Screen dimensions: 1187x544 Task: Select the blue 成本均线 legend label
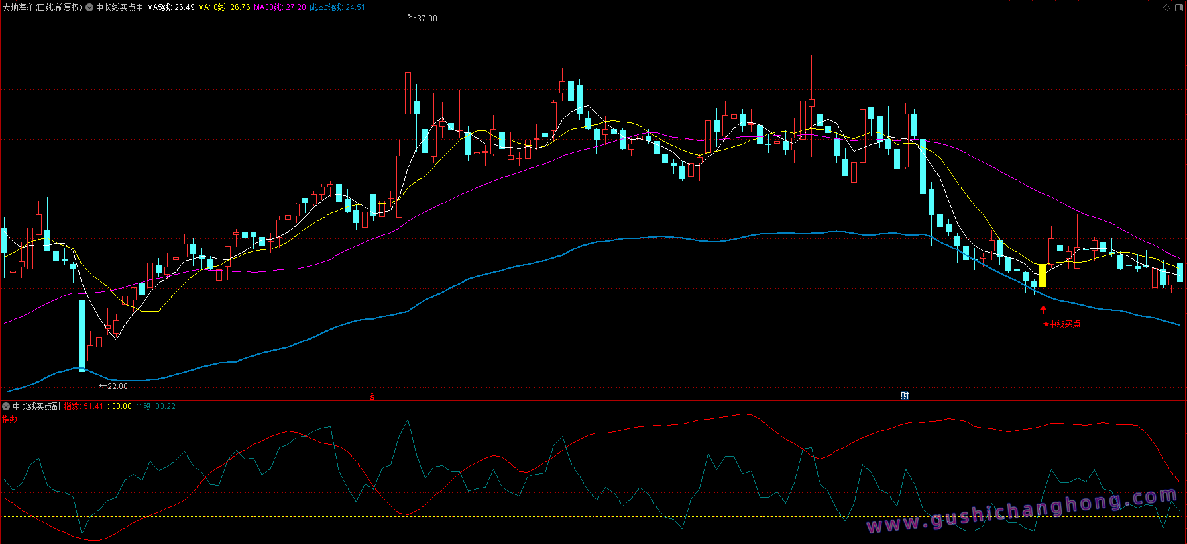point(337,8)
